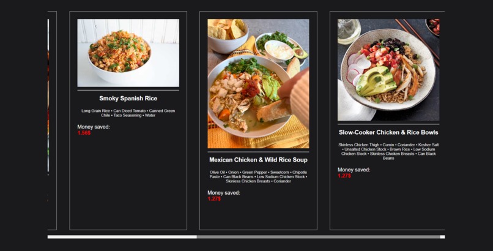
Task: Click the rice bowls card's 1.27$ savings value
Action: tap(344, 176)
